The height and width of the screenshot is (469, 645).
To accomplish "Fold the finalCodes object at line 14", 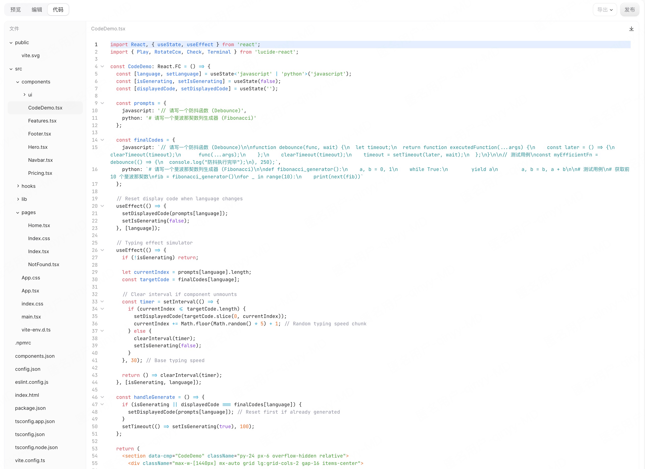I will 102,140.
